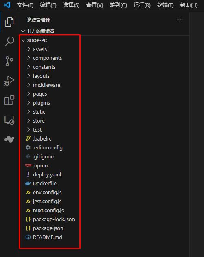This screenshot has height=257, width=204.
Task: Open the README.md file
Action: 48,237
